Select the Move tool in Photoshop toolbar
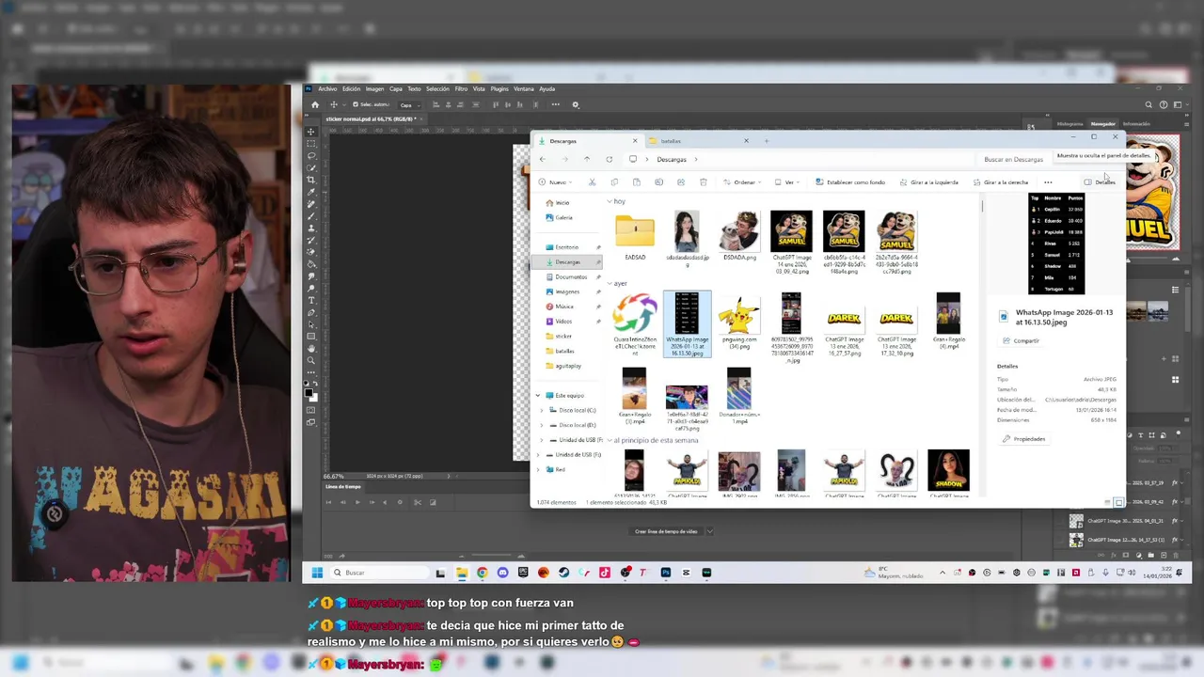 tap(311, 132)
